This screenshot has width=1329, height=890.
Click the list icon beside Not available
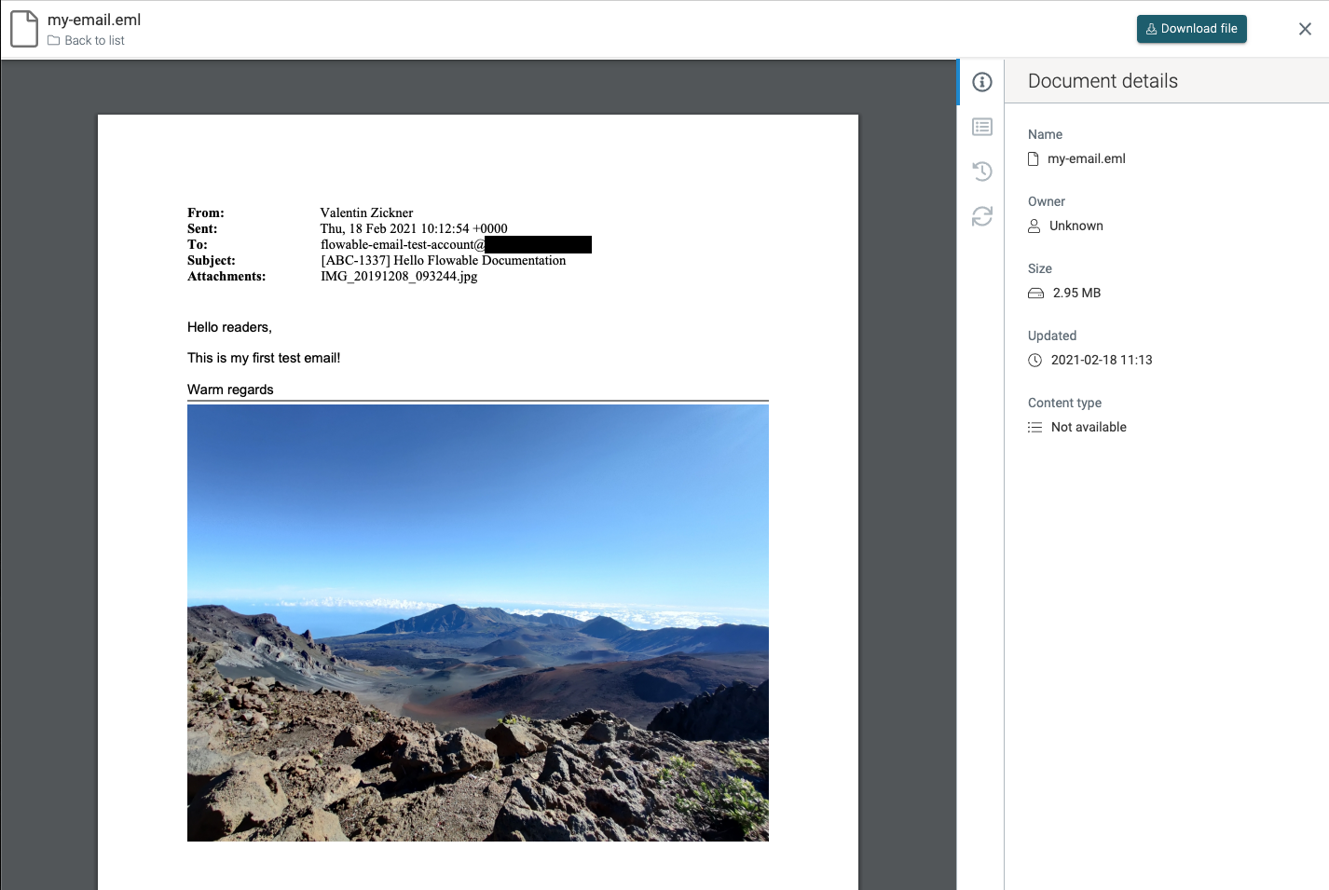coord(1034,427)
